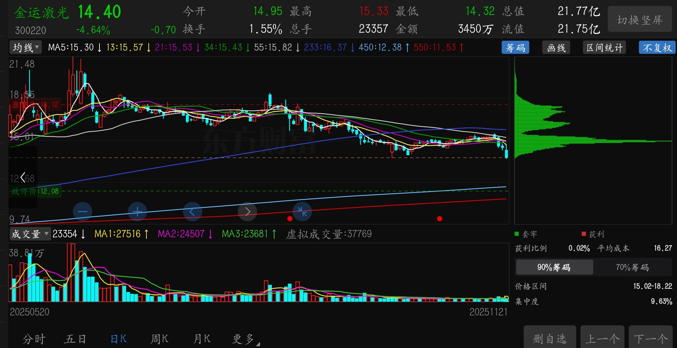The height and width of the screenshot is (348, 677).
Task: Click the 总值 value 21.77亿
Action: [579, 12]
